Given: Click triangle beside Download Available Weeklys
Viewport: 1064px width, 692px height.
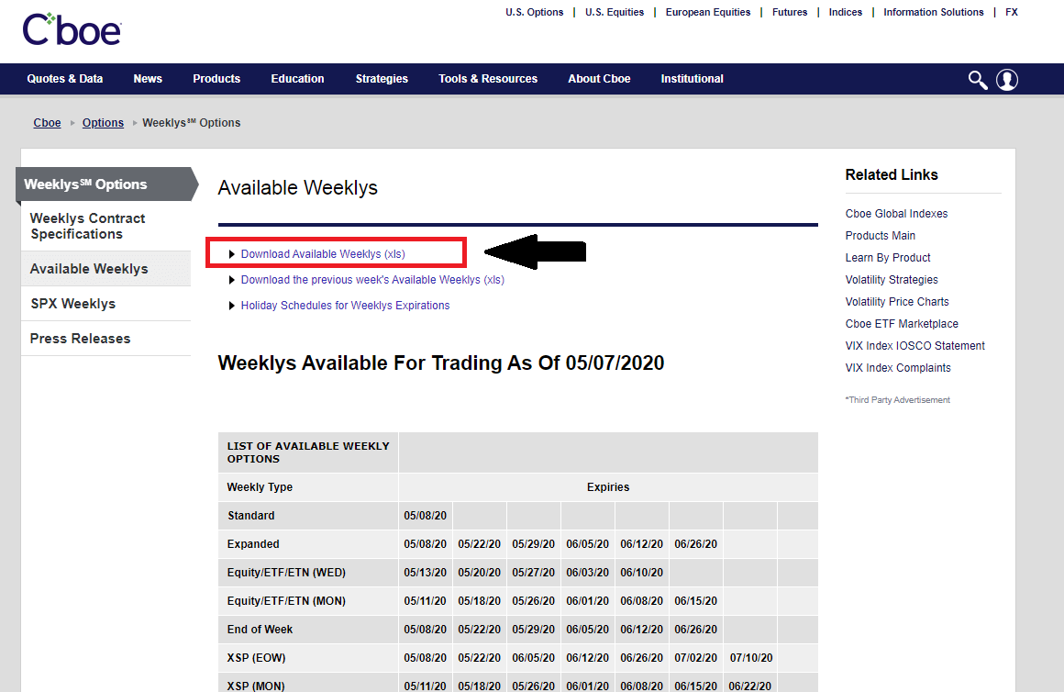Looking at the screenshot, I should [x=232, y=254].
